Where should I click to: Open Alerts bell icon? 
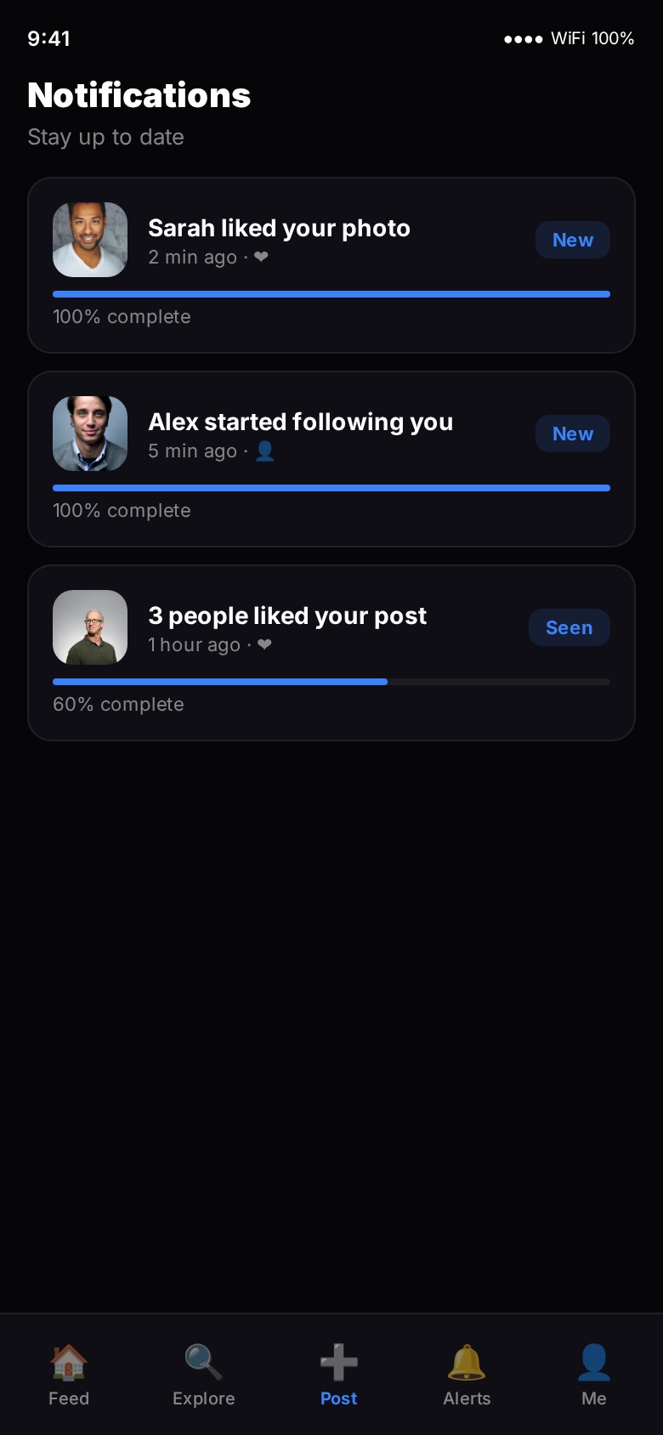point(467,1362)
